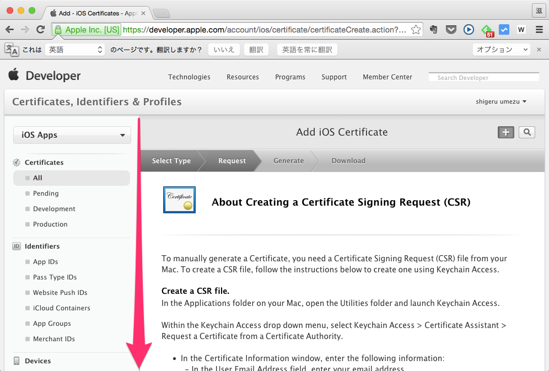Open the Support menu
The height and width of the screenshot is (371, 549).
pos(334,77)
